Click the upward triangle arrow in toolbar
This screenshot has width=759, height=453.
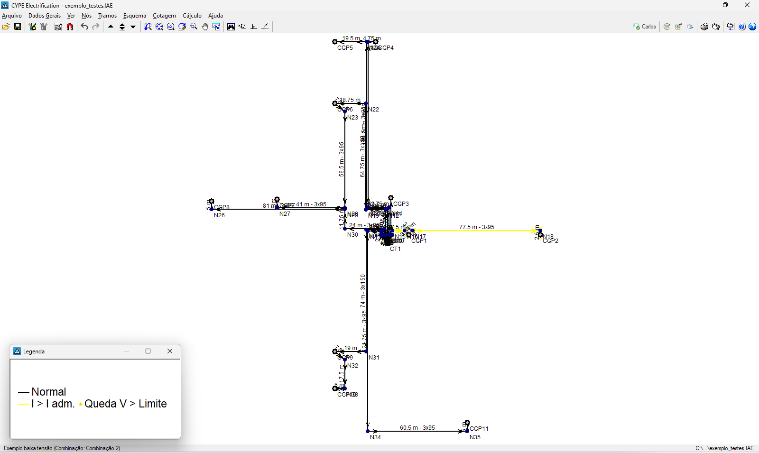pos(111,27)
